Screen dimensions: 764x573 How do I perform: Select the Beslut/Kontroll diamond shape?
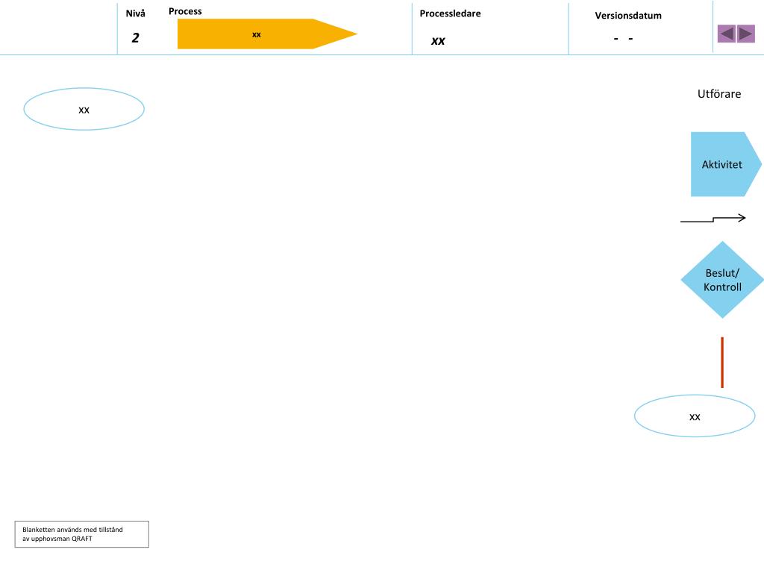coord(722,280)
